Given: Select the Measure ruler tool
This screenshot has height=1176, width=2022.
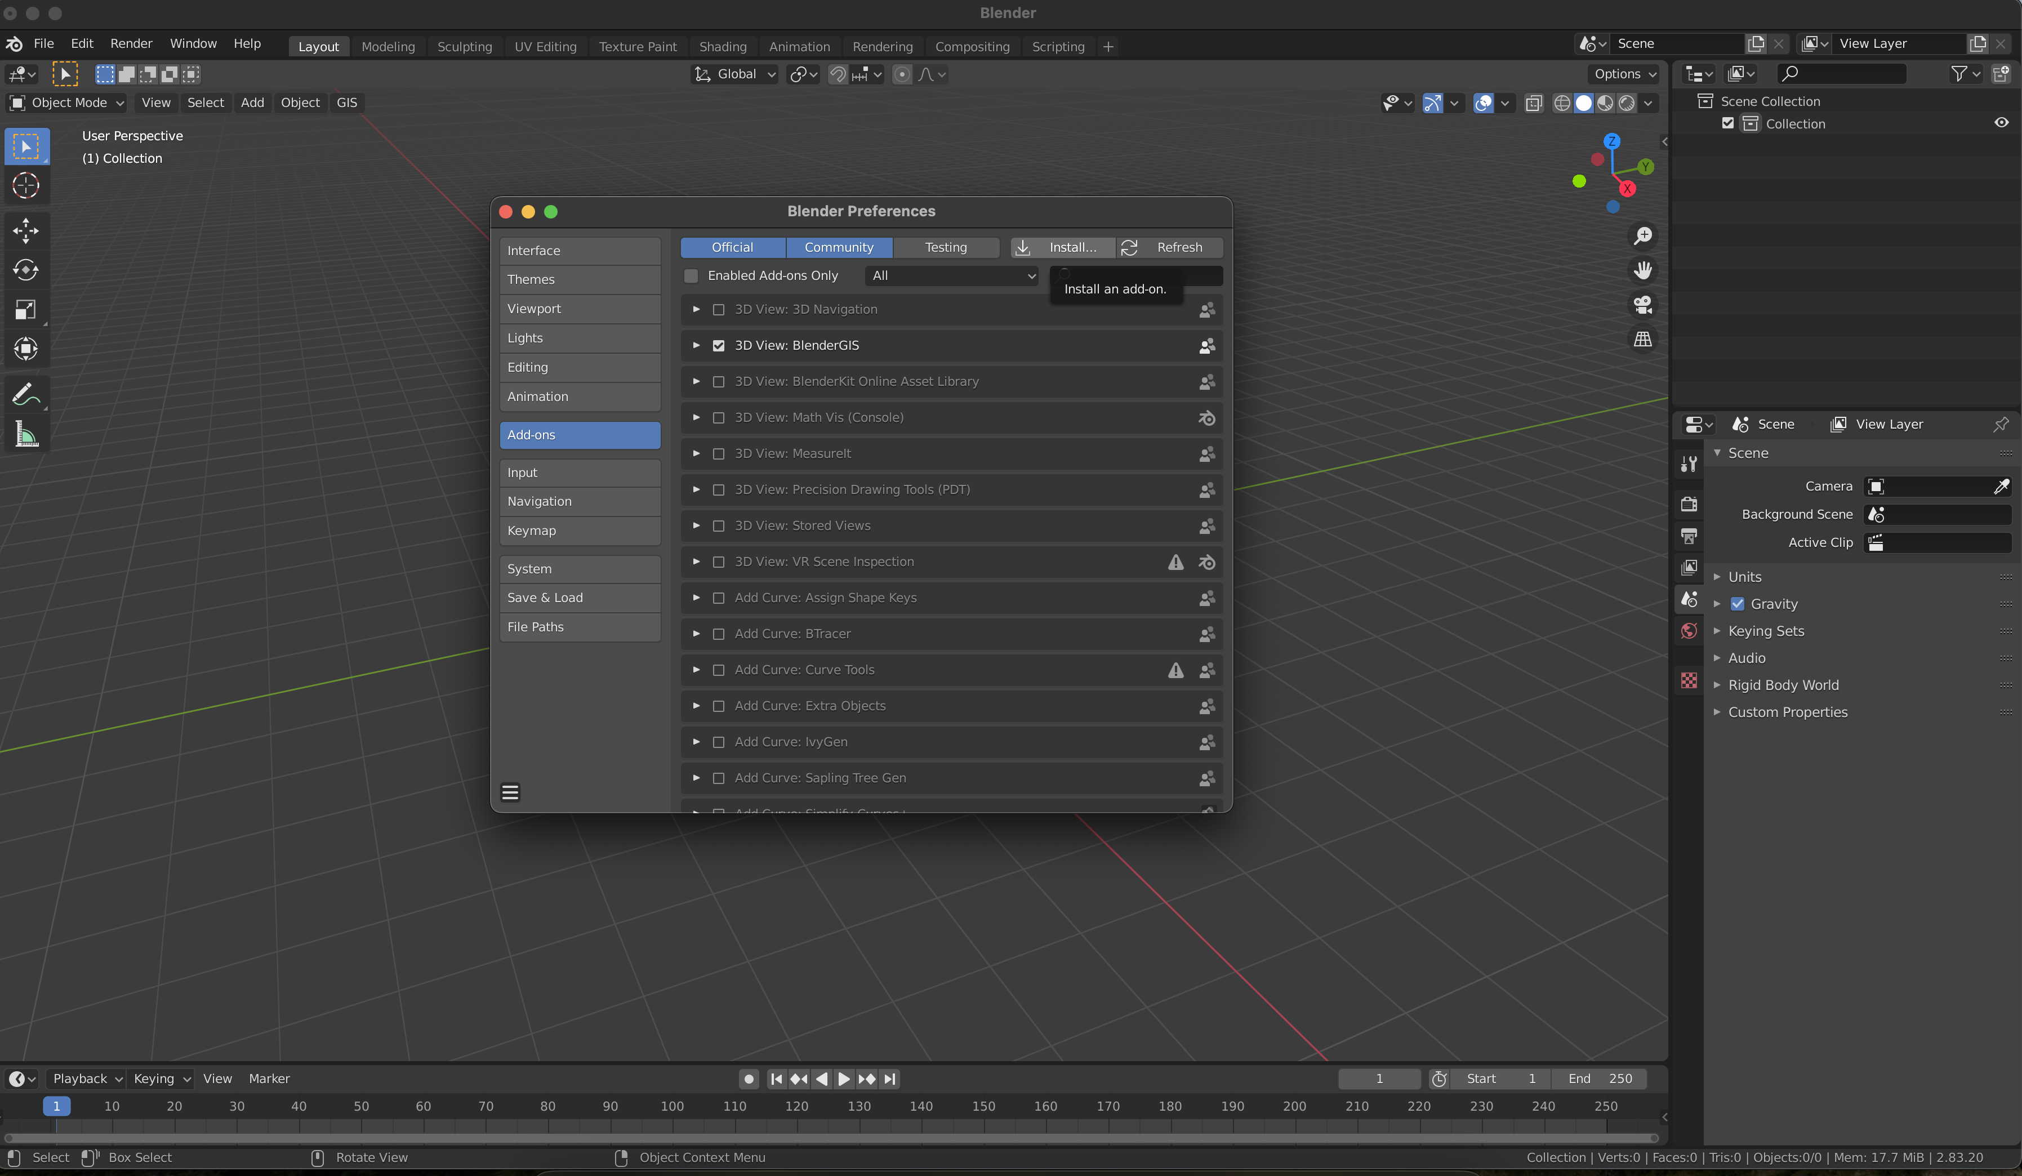Looking at the screenshot, I should tap(26, 435).
